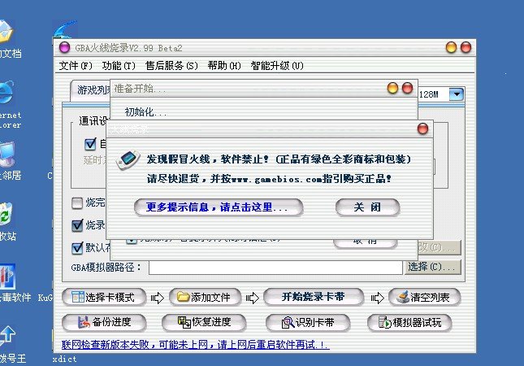This screenshot has height=366, width=524.
Task: Click red close orb of main GBA window
Action: (466, 47)
